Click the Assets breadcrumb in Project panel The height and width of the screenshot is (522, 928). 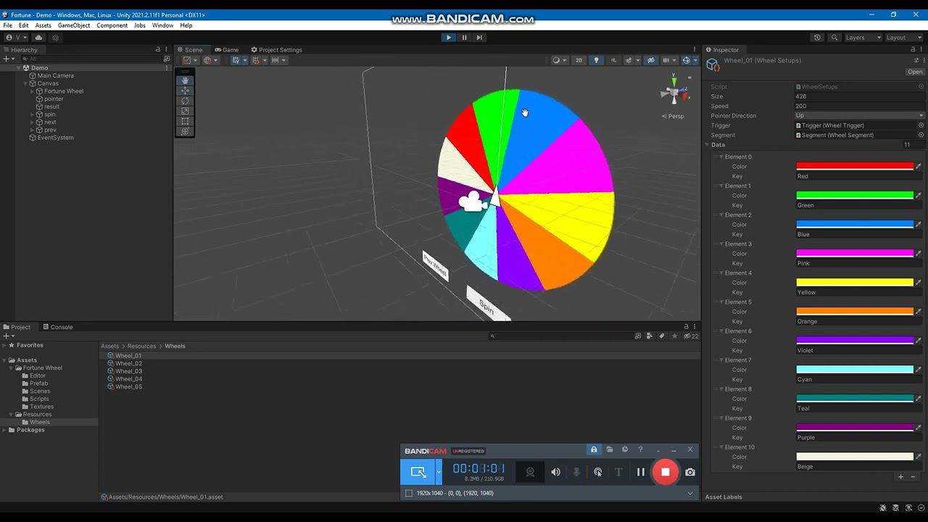pyautogui.click(x=109, y=347)
